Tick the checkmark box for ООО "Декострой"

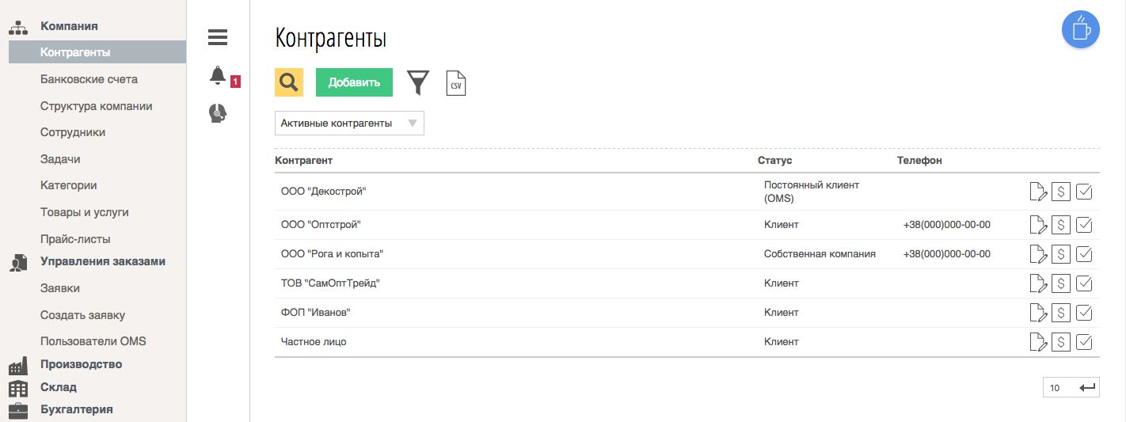tap(1084, 192)
